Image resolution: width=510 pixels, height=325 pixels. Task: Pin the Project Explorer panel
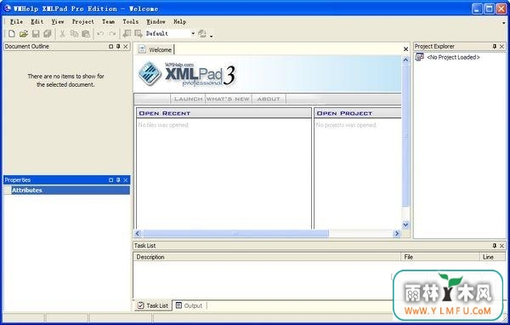pos(495,47)
